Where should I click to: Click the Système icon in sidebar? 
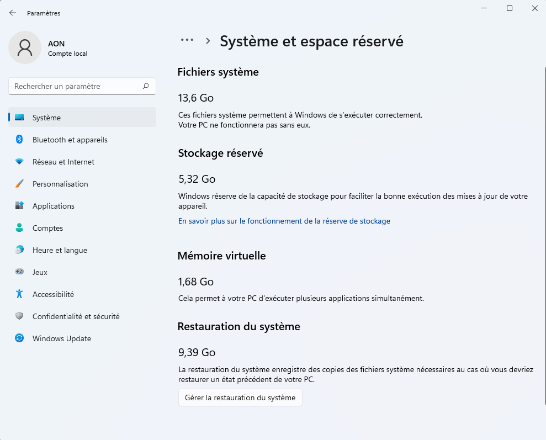[19, 118]
